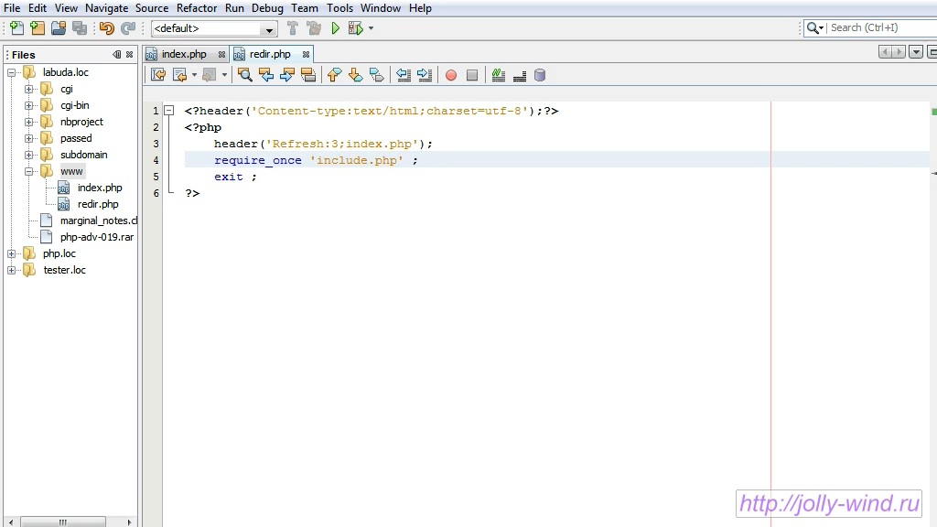Undo the last edit
The image size is (937, 527).
click(107, 28)
